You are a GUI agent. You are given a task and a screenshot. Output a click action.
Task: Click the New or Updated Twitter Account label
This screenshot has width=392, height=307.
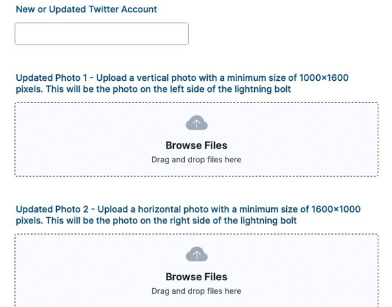click(86, 9)
